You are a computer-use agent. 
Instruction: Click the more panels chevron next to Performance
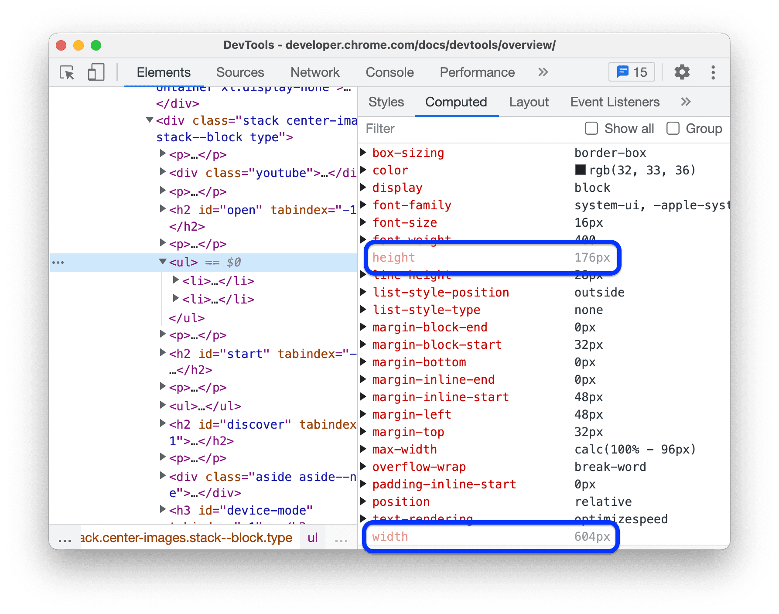pos(543,72)
